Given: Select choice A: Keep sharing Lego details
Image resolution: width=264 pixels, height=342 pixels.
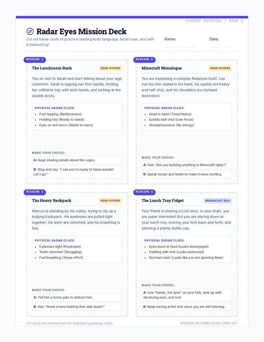Looking at the screenshot, I should 77,160.
